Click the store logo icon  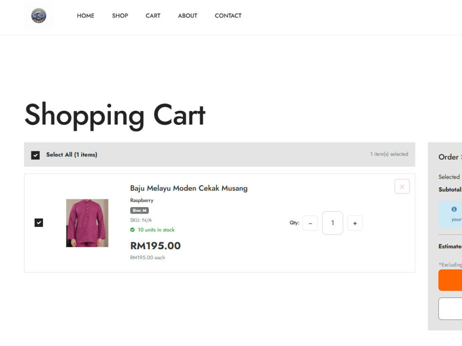[x=39, y=16]
